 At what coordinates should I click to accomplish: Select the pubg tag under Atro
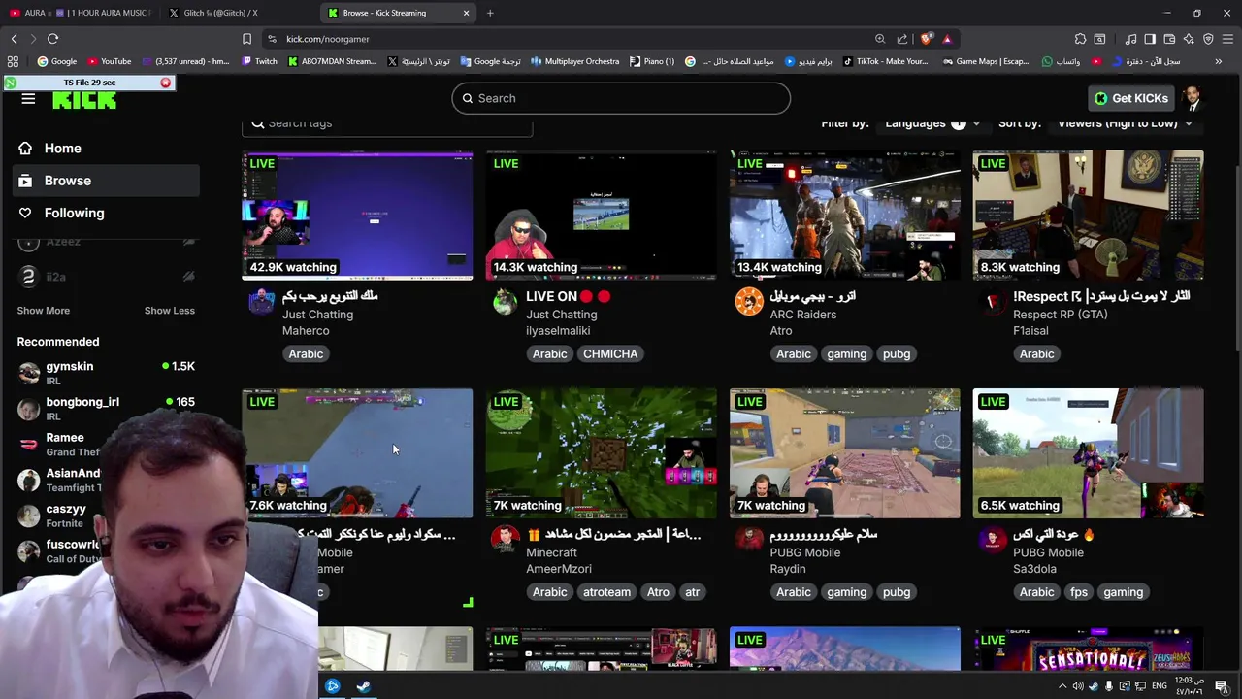click(897, 354)
